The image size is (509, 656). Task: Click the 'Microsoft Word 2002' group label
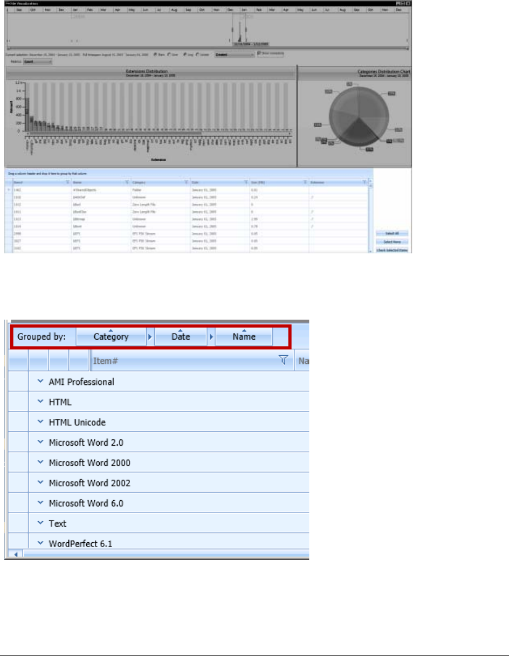click(x=90, y=483)
